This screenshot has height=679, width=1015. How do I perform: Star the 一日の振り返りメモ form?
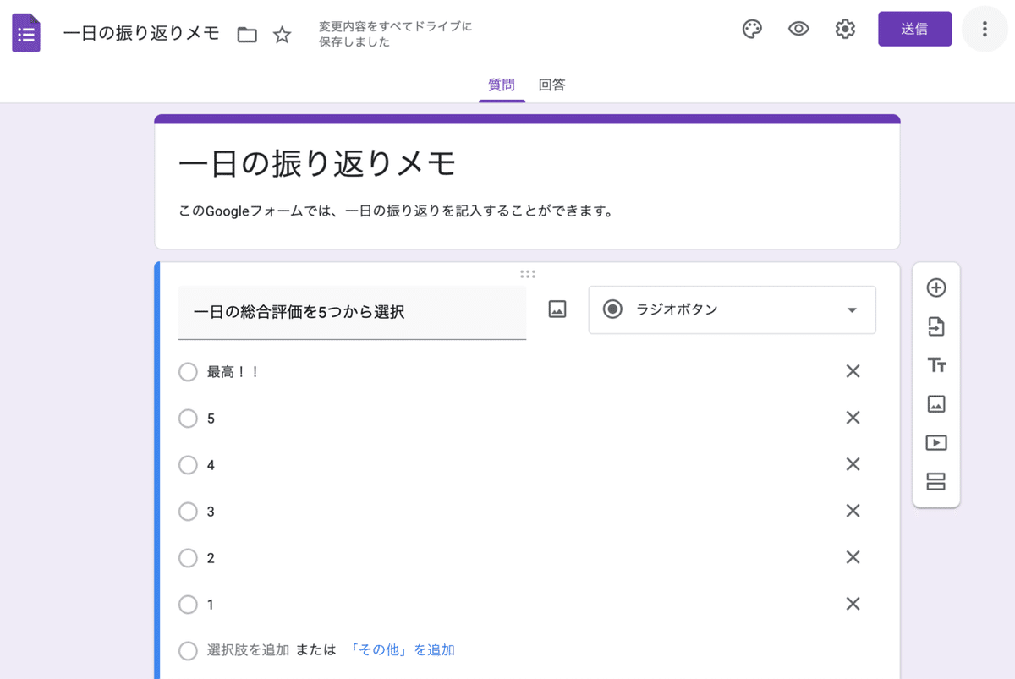click(x=281, y=35)
